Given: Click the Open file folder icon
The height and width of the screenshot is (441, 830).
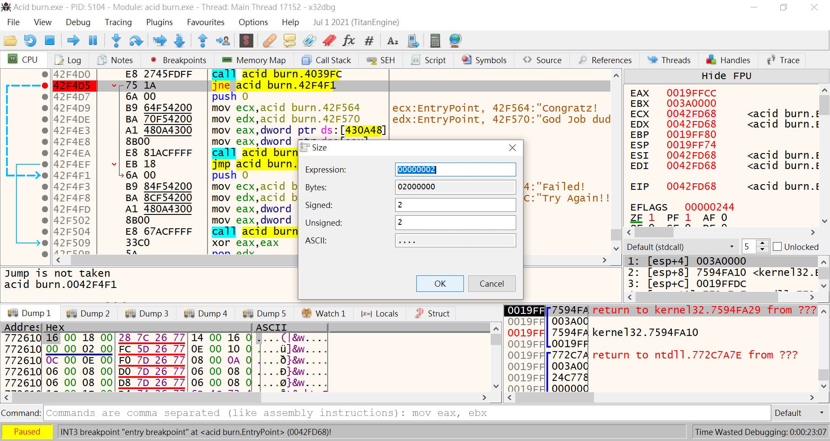Looking at the screenshot, I should click(x=10, y=41).
